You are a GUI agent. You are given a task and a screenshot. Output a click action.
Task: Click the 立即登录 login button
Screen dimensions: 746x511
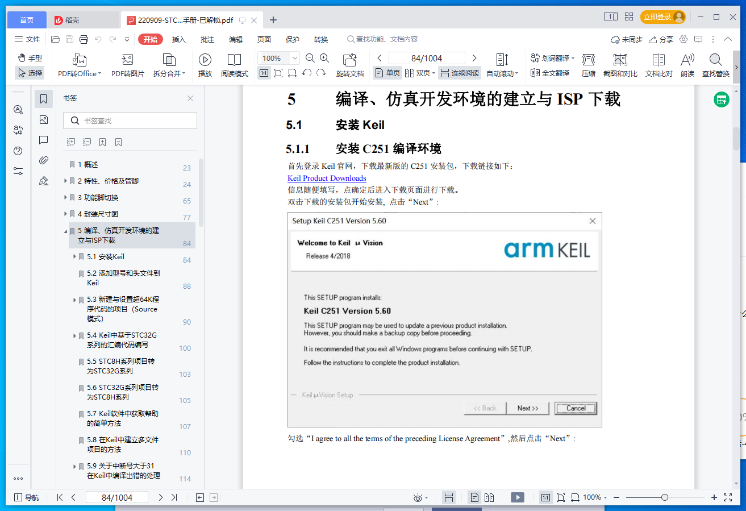(663, 17)
